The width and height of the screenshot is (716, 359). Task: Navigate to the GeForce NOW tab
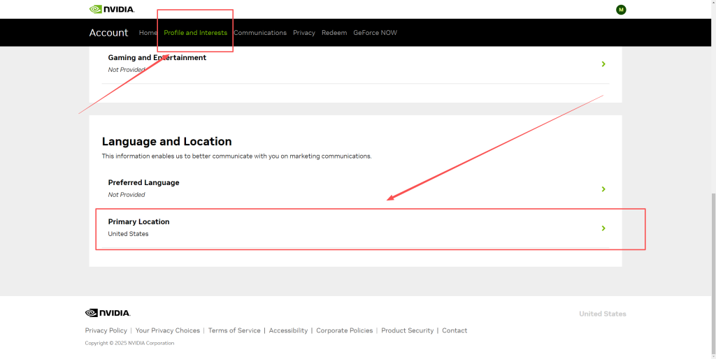pos(375,33)
